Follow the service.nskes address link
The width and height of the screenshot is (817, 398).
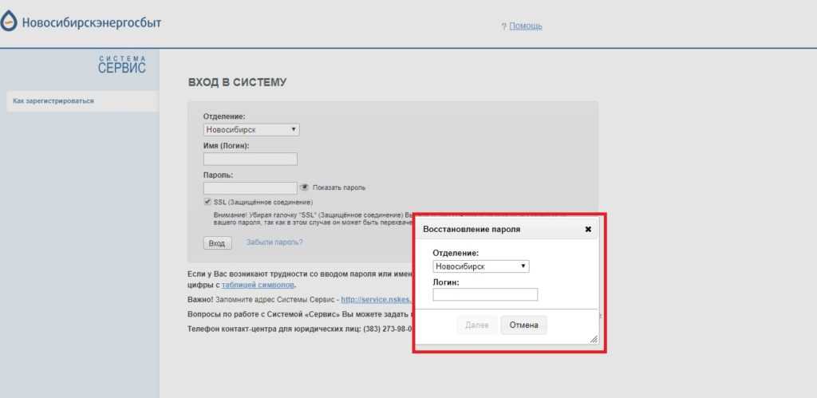[376, 300]
